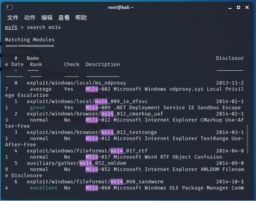Image resolution: width=256 pixels, height=201 pixels.
Task: Click the date 2014-10-1
Action: pos(230,182)
